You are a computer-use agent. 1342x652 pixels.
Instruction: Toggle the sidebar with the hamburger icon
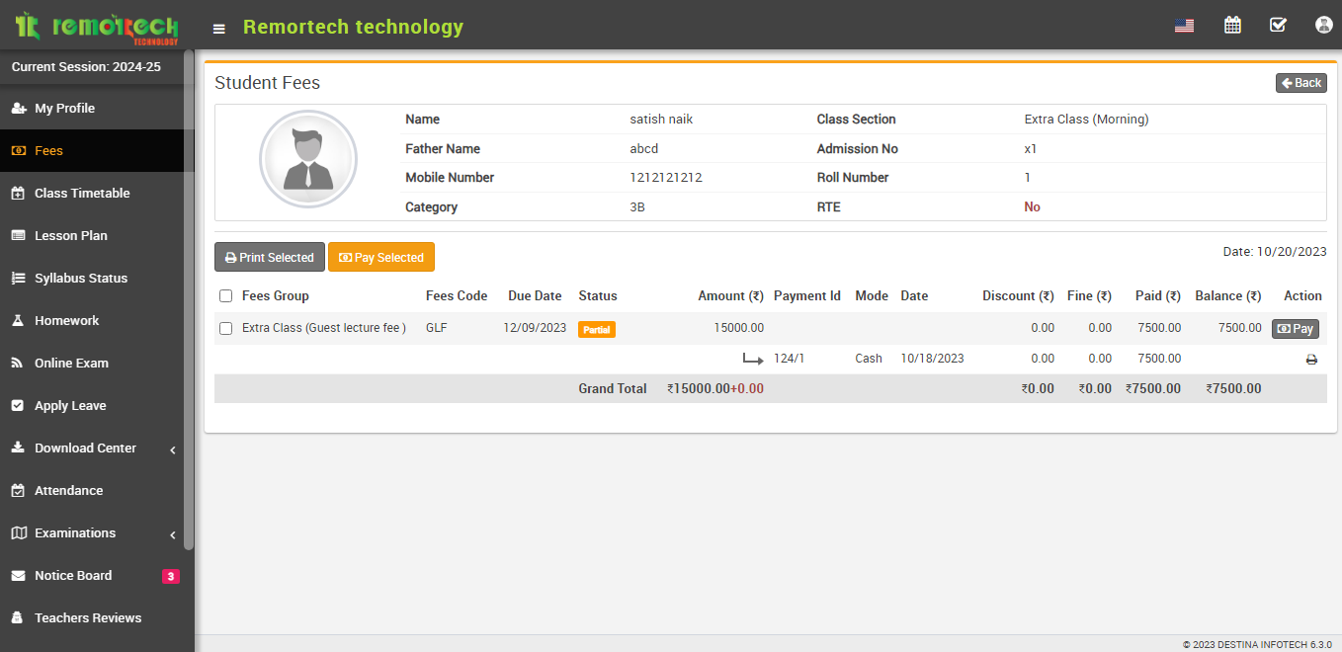[x=218, y=27]
